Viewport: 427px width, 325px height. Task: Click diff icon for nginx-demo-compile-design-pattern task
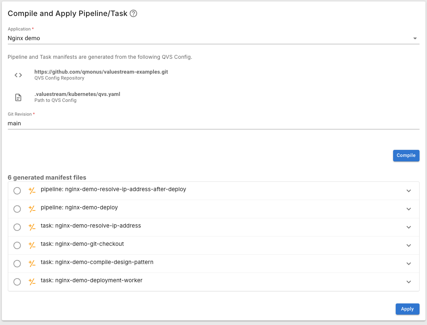(x=32, y=264)
